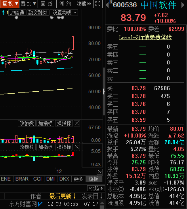
Task: Click the 委比 100.00% value
Action: (x=135, y=29)
